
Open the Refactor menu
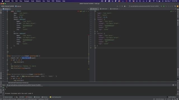[x=38, y=1]
